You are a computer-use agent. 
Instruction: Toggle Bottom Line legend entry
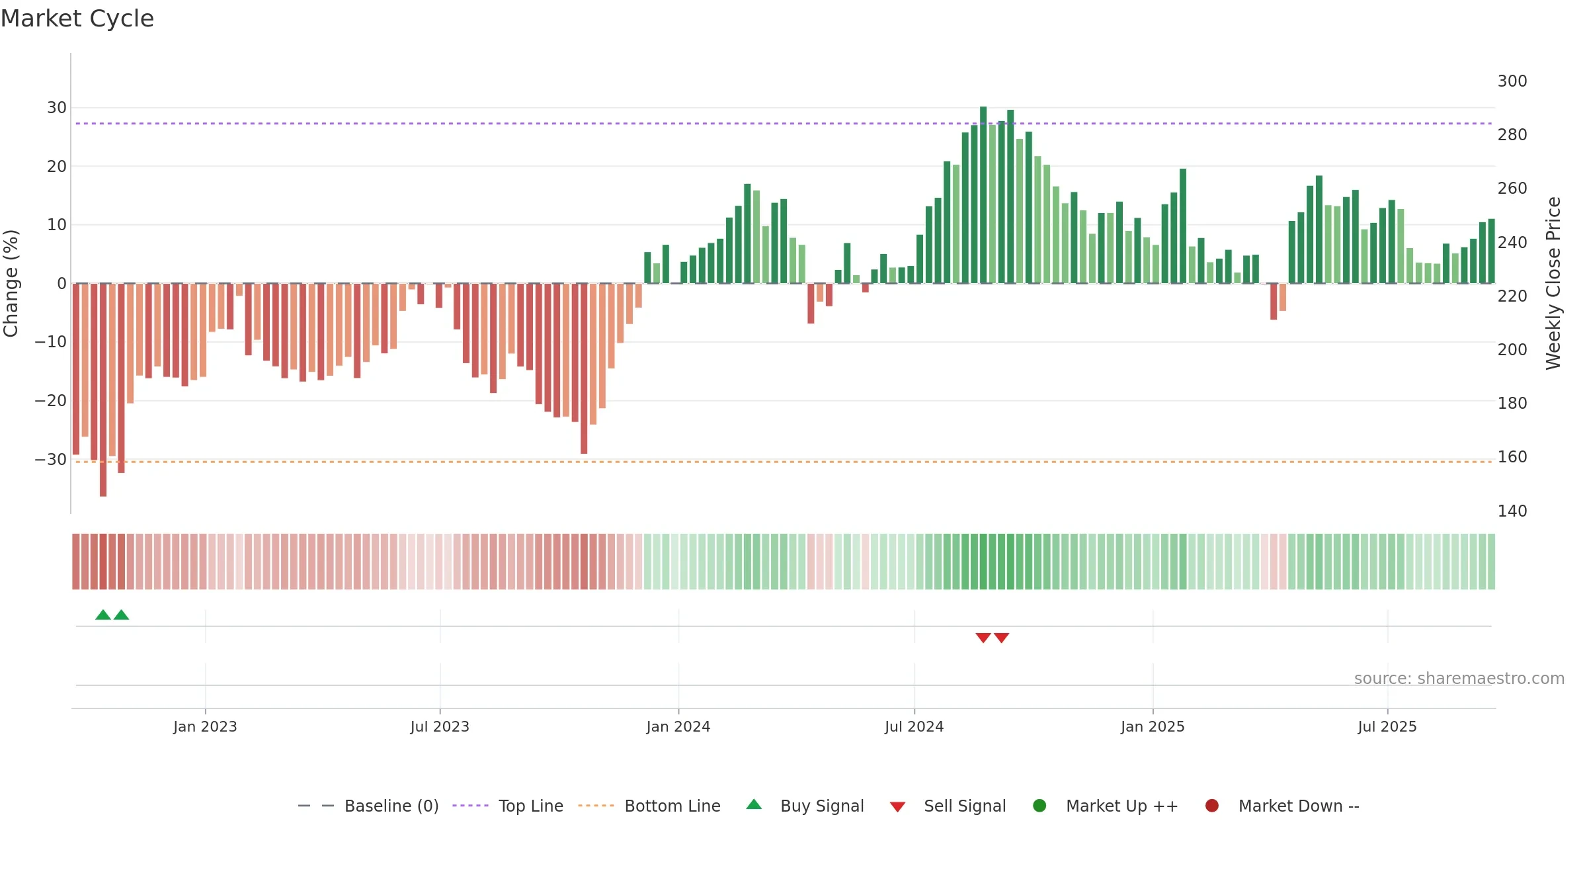tap(649, 806)
